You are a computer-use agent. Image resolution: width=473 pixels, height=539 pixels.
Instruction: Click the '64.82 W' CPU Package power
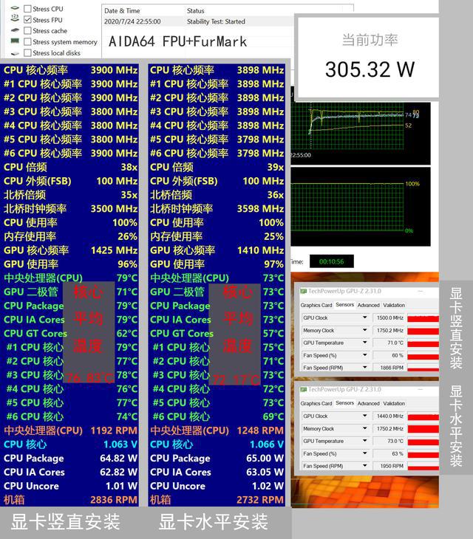pos(119,459)
